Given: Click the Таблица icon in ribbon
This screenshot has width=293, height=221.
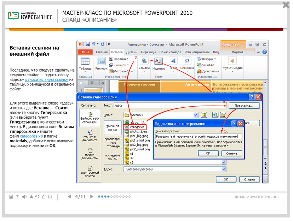Looking at the screenshot, I should (x=85, y=61).
